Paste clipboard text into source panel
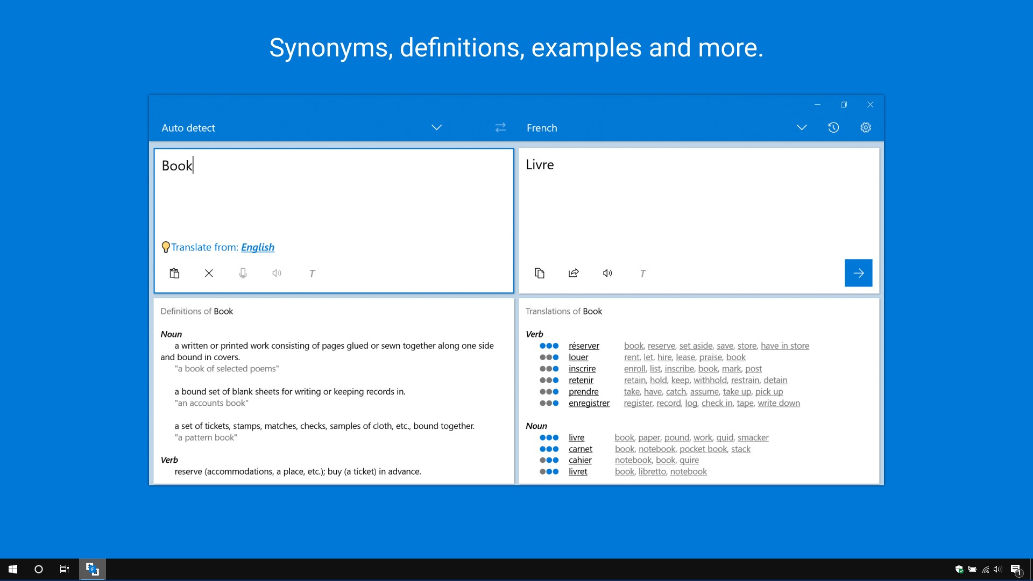Image resolution: width=1033 pixels, height=581 pixels. 174,274
